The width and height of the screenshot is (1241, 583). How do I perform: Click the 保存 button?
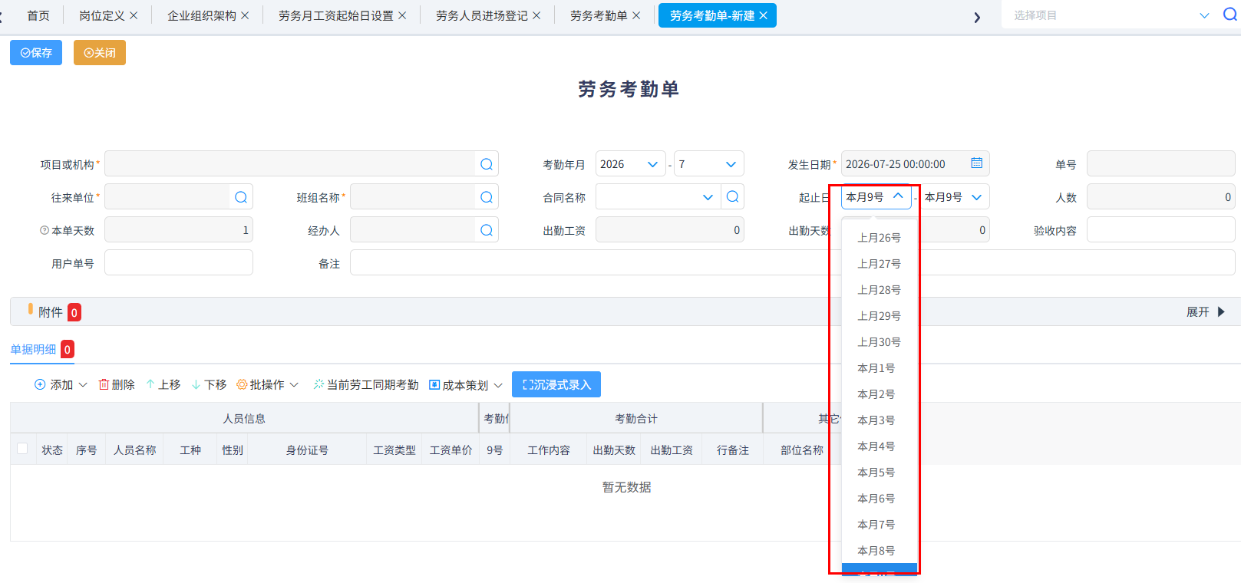36,52
